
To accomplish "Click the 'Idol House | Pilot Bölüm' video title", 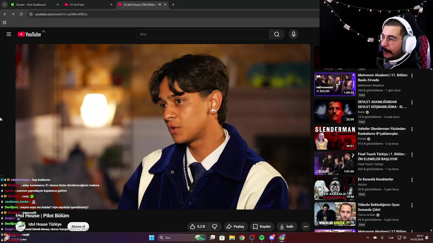I will click(x=42, y=216).
